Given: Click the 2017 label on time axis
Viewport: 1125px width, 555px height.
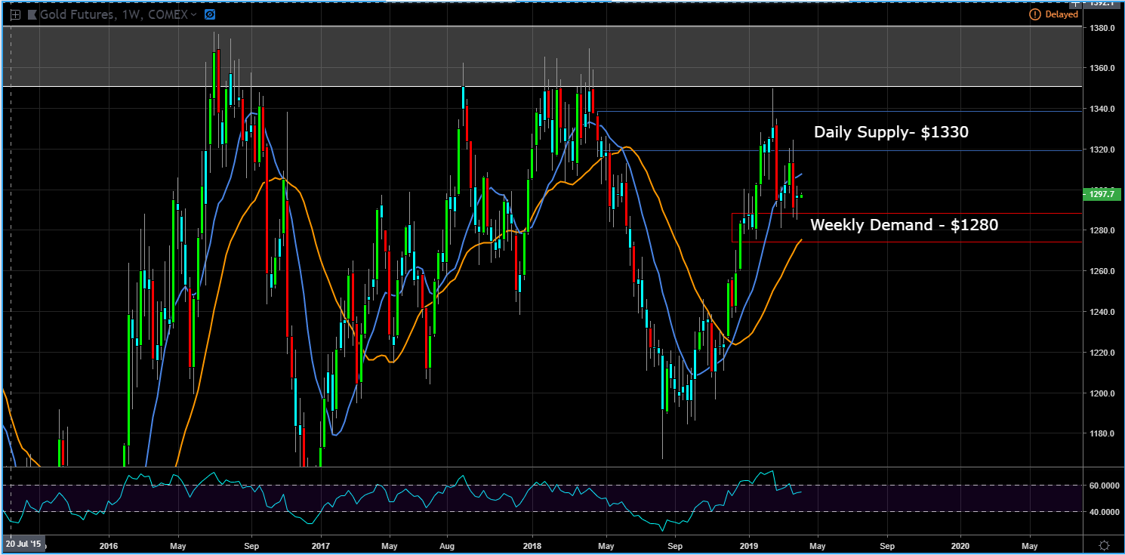Looking at the screenshot, I should pyautogui.click(x=321, y=544).
